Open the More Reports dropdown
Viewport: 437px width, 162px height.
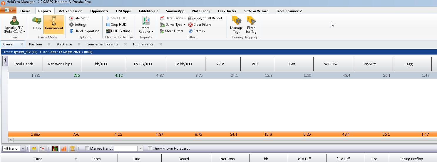tap(146, 25)
